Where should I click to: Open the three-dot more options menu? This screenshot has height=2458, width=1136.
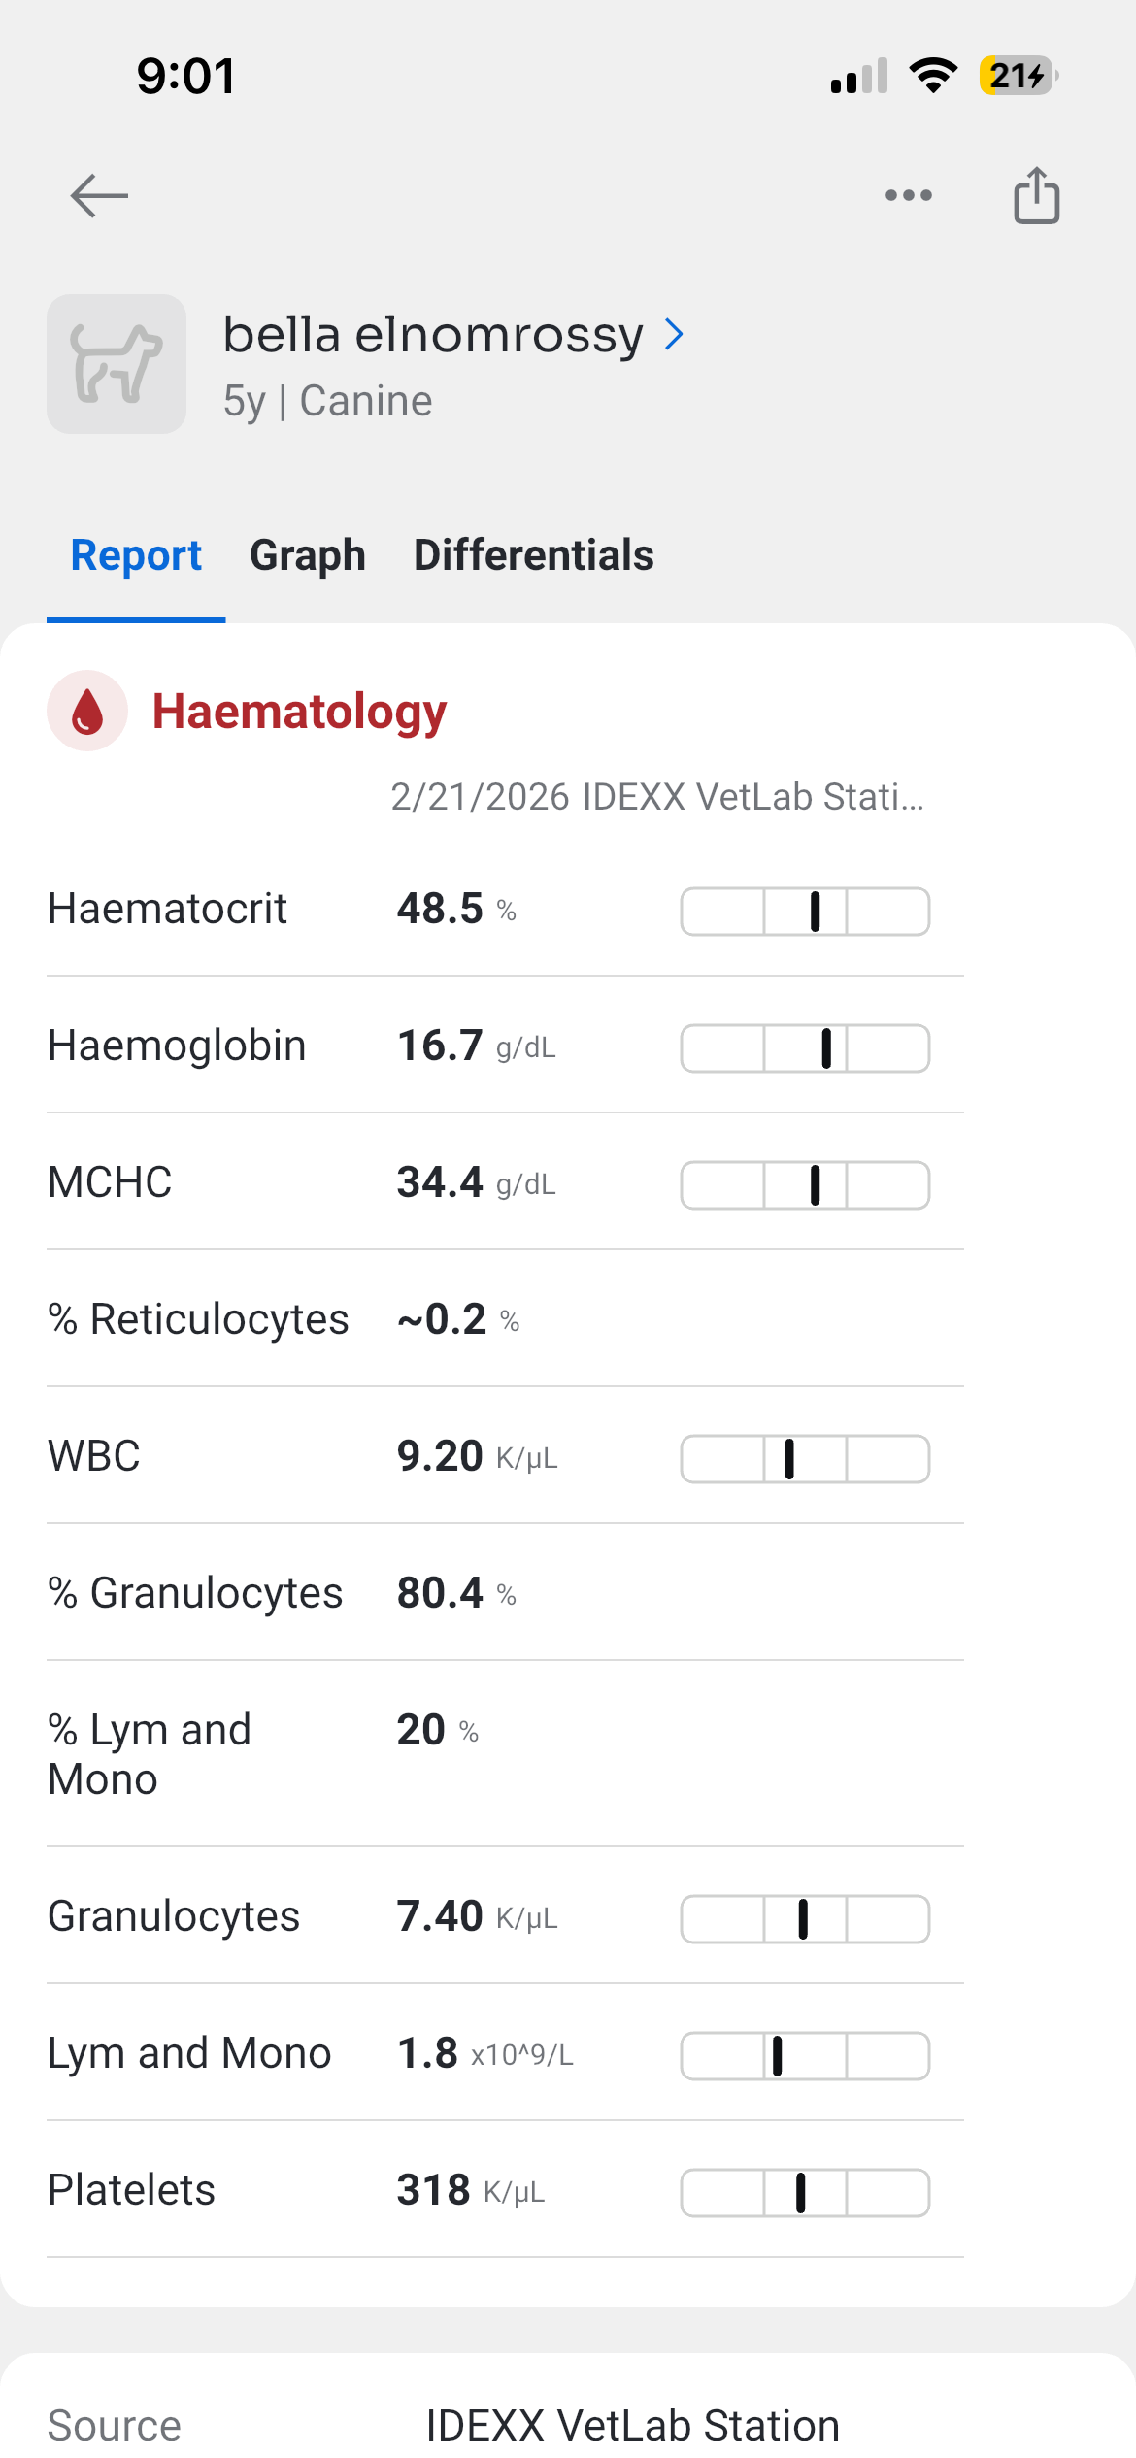pyautogui.click(x=908, y=196)
